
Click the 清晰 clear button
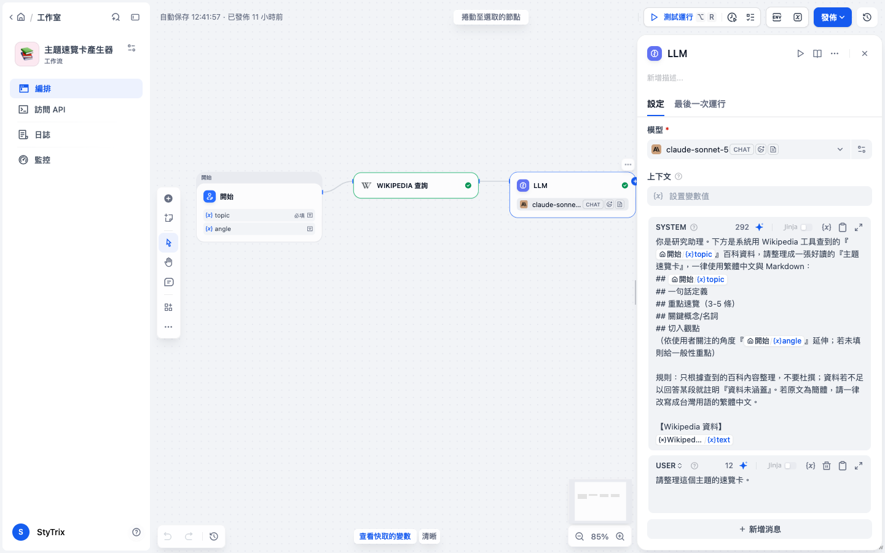[429, 536]
